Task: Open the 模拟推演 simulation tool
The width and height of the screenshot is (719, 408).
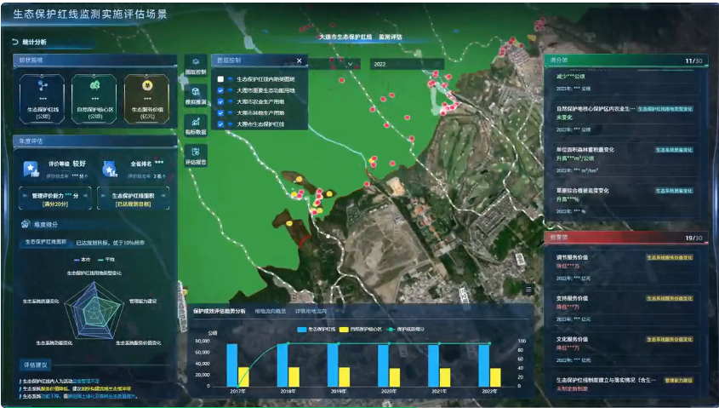Action: click(196, 95)
